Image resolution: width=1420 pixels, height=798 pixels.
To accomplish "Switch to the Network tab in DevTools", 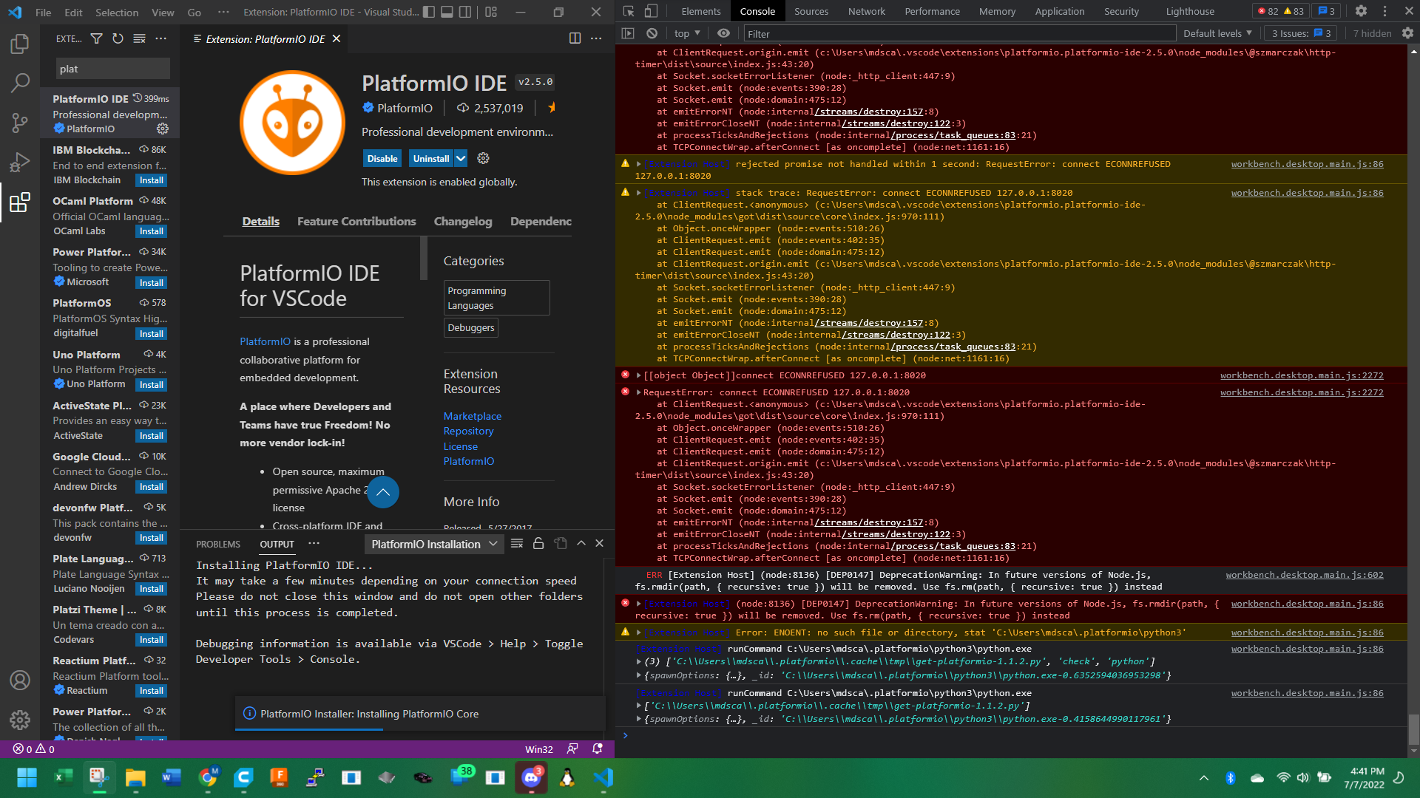I will click(866, 11).
